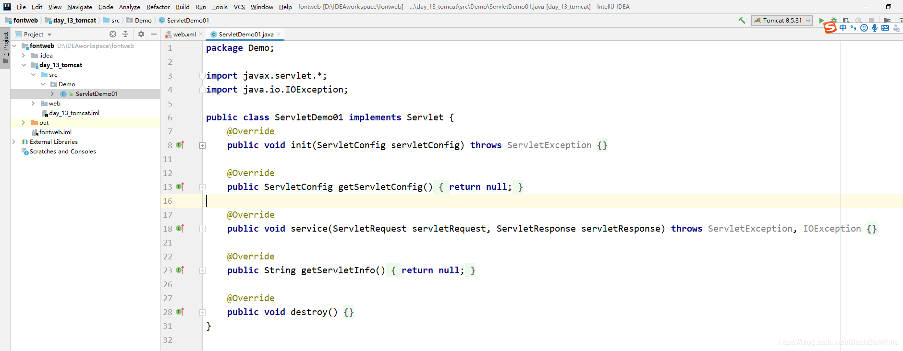This screenshot has height=351, width=903.
Task: Click day_13_tomcat breadcrumb in navigation bar
Action: coord(71,21)
